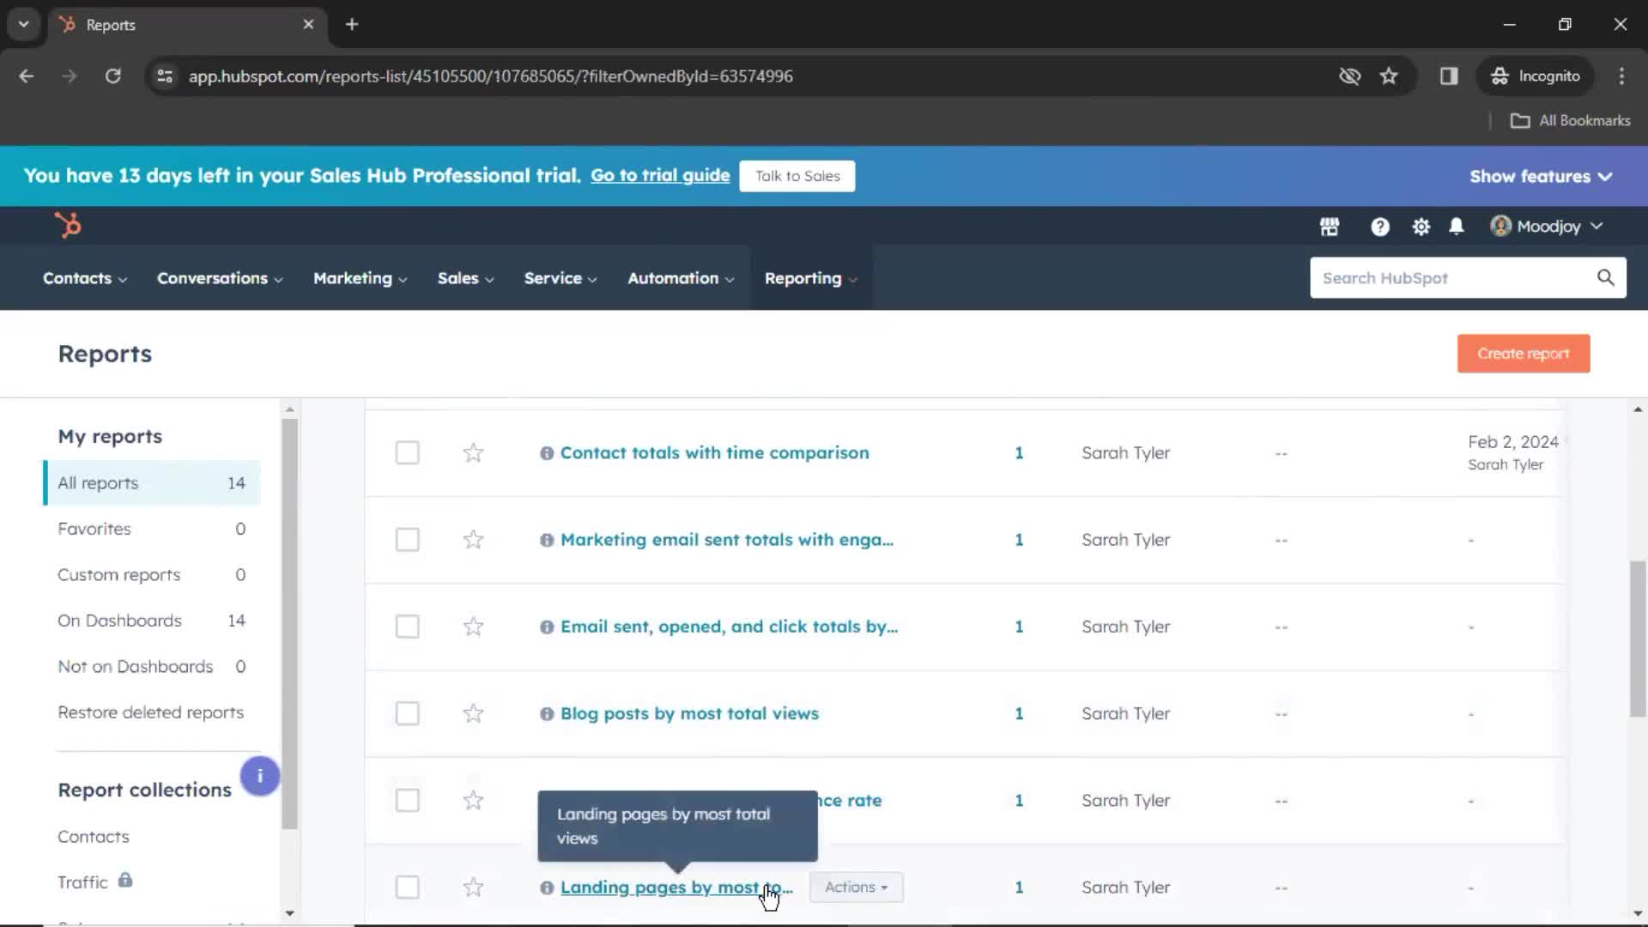Click the eye-slash tracking protection icon
Image resolution: width=1648 pixels, height=927 pixels.
click(x=1349, y=76)
